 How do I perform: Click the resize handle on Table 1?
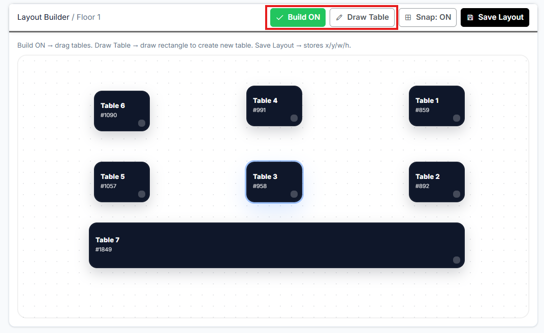[x=457, y=118]
